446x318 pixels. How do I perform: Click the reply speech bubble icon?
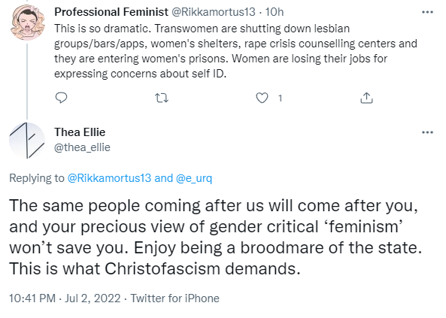(61, 98)
